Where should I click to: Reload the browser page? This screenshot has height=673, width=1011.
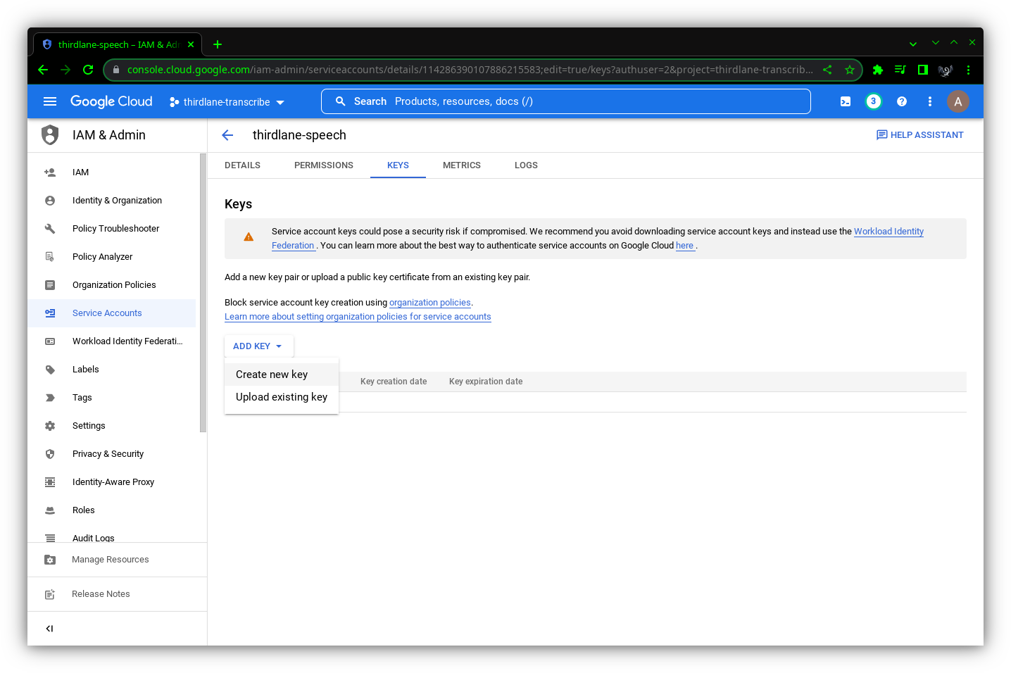tap(88, 70)
